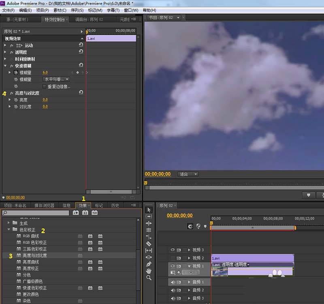
Task: Switch to the 历史 tab
Action: (x=115, y=206)
